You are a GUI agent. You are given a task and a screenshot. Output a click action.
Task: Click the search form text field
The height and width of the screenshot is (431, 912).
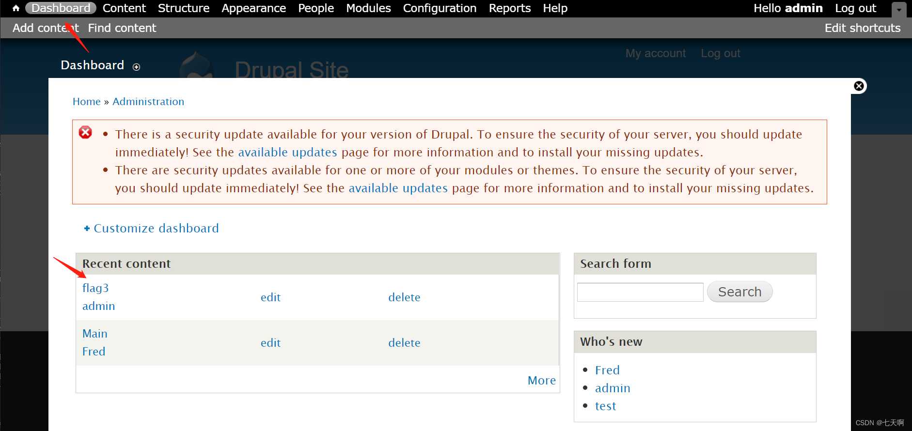pyautogui.click(x=640, y=292)
